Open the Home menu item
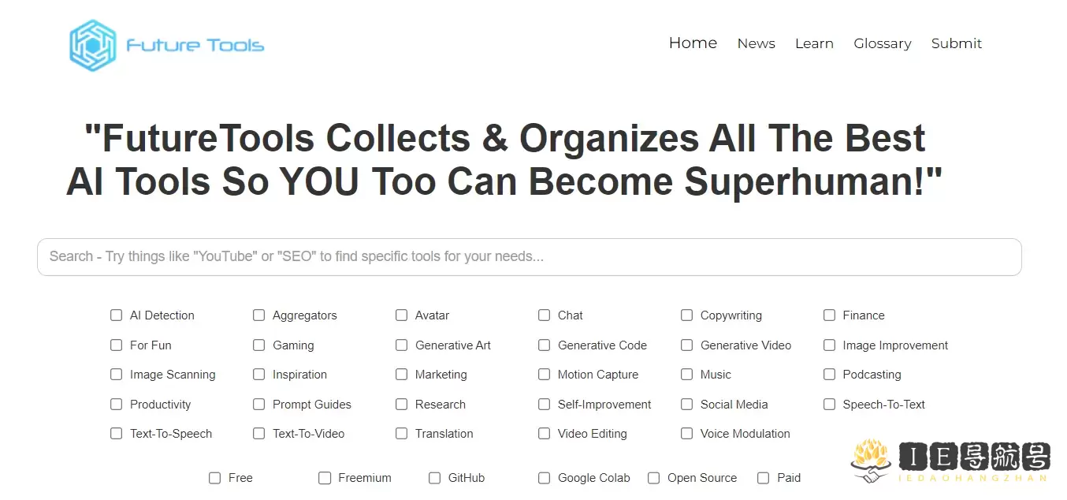 click(693, 43)
